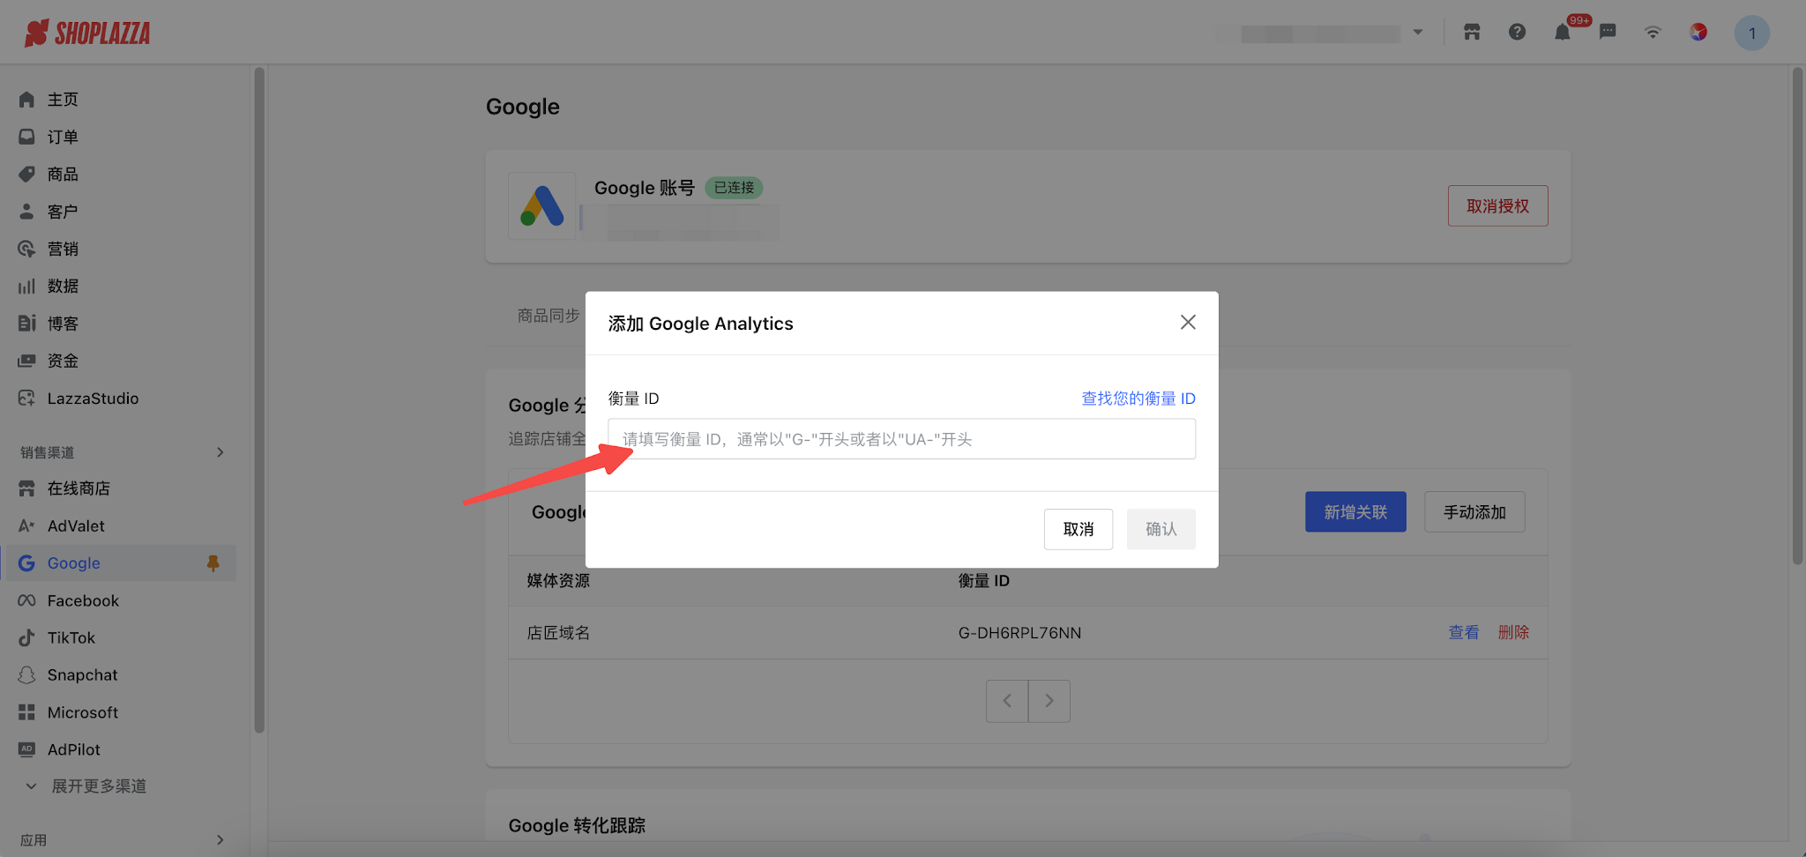Viewport: 1806px width, 857px height.
Task: Open the 营销 marketing icon
Action: (x=26, y=249)
